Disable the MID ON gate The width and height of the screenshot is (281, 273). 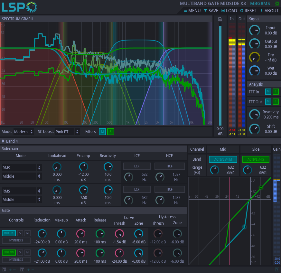tap(9, 233)
